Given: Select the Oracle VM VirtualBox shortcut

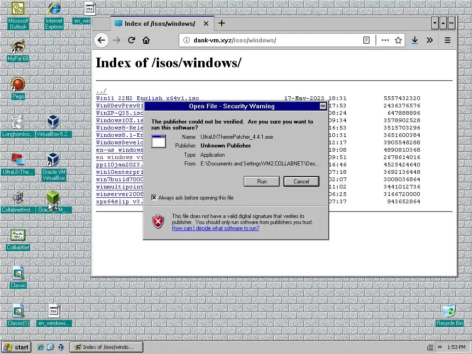Looking at the screenshot, I should tap(53, 166).
